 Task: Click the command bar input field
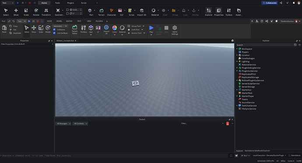[x=115, y=156]
